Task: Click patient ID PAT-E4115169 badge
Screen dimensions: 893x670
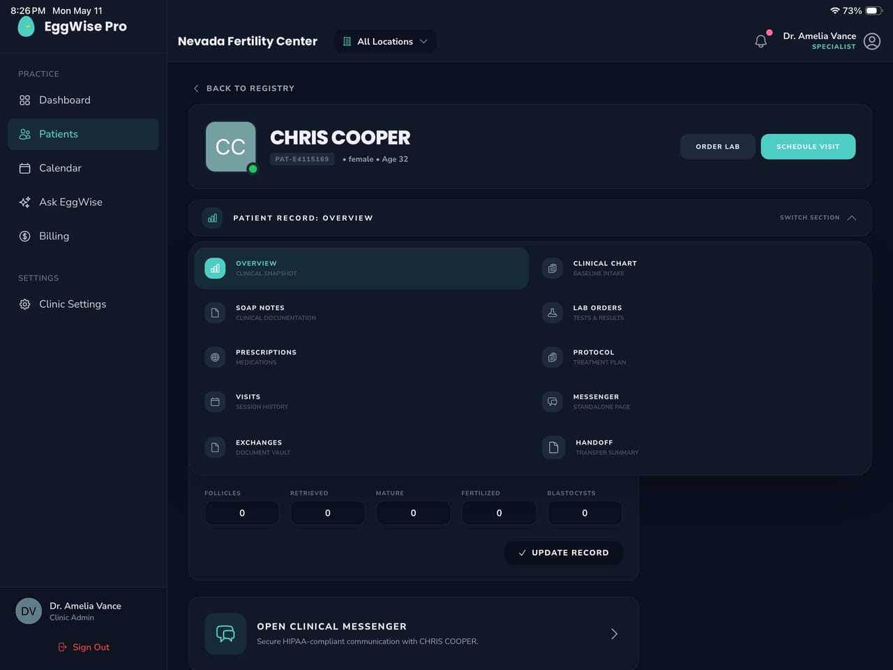Action: 302,159
